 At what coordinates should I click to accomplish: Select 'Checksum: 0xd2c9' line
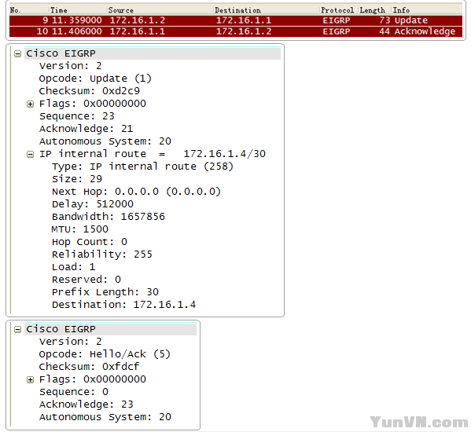(x=89, y=91)
